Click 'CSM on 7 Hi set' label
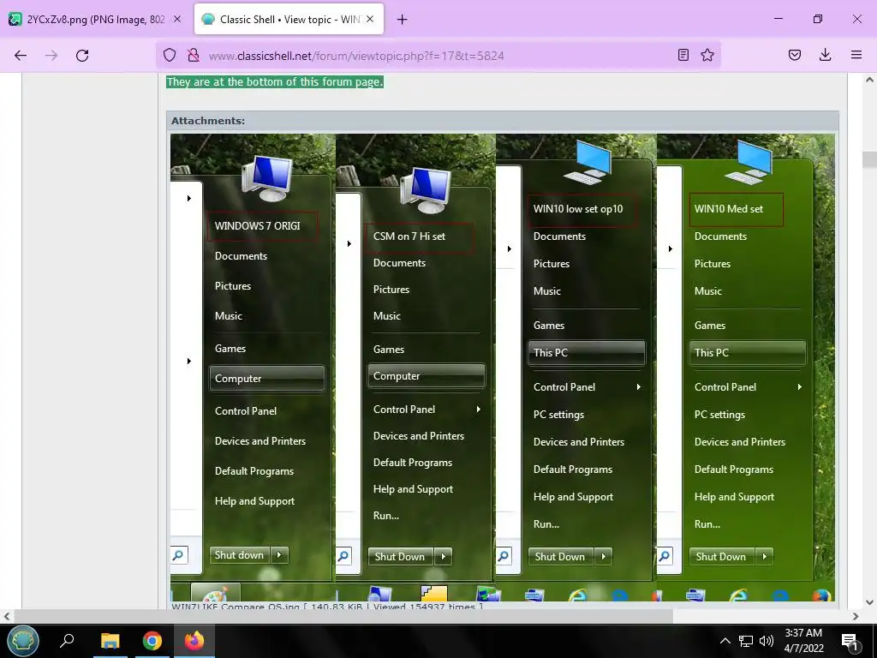The height and width of the screenshot is (658, 877). tap(409, 236)
